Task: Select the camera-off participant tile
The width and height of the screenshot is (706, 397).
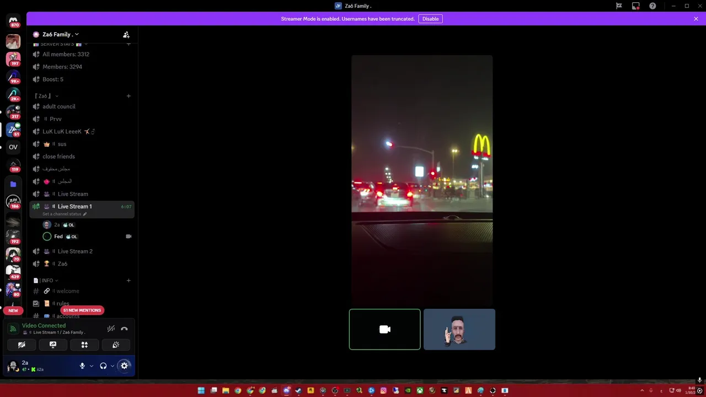Action: pos(385,329)
